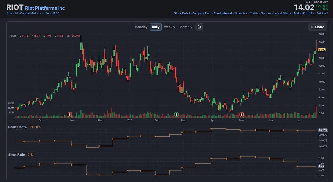Image resolution: width=333 pixels, height=182 pixels.
Task: Open Short Interest page link
Action: [222, 13]
